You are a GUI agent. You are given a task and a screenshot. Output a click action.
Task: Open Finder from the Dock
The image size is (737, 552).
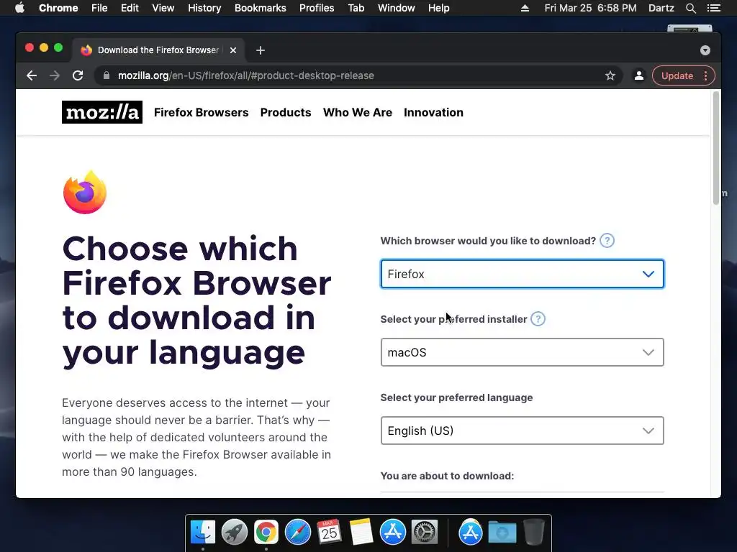click(x=203, y=533)
